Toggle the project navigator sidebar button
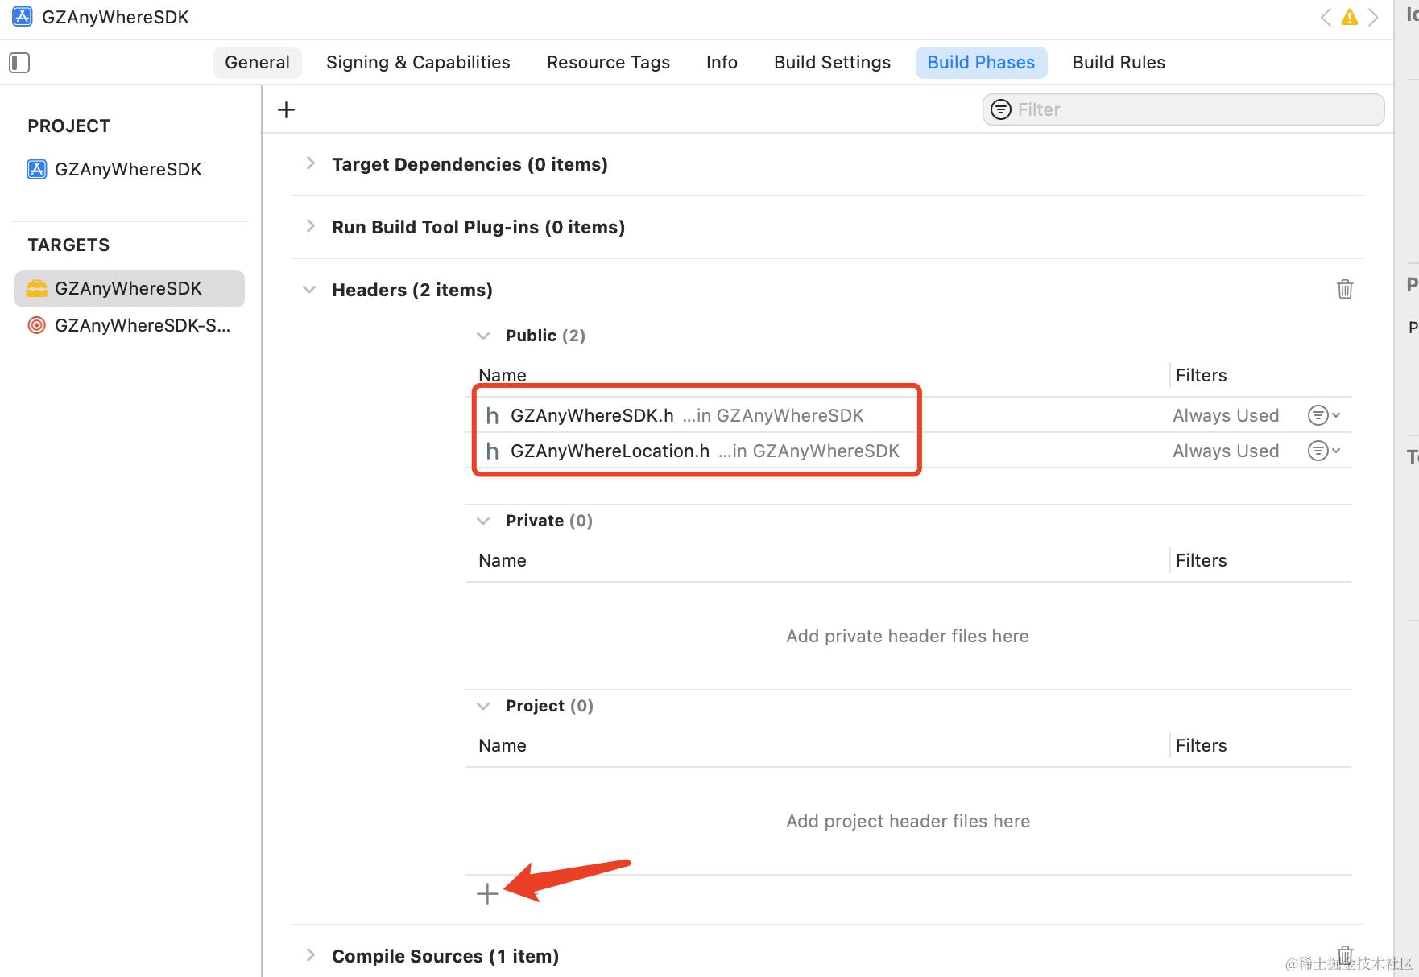 tap(19, 63)
